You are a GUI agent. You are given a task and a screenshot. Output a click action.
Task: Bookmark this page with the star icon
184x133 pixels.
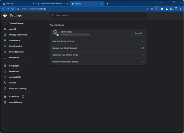(152, 9)
